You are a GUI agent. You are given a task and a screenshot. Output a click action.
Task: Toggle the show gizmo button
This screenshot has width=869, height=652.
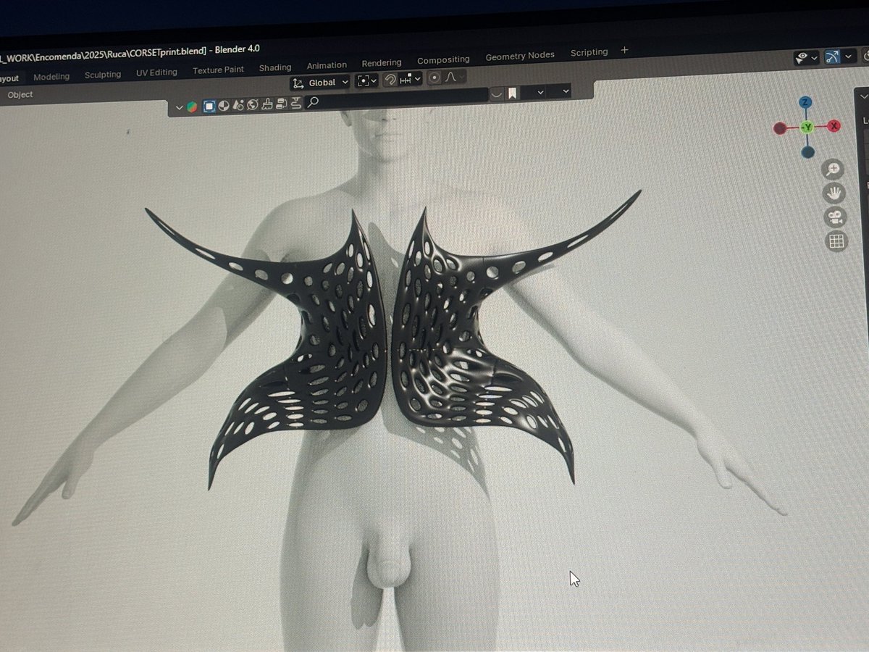[x=832, y=57]
